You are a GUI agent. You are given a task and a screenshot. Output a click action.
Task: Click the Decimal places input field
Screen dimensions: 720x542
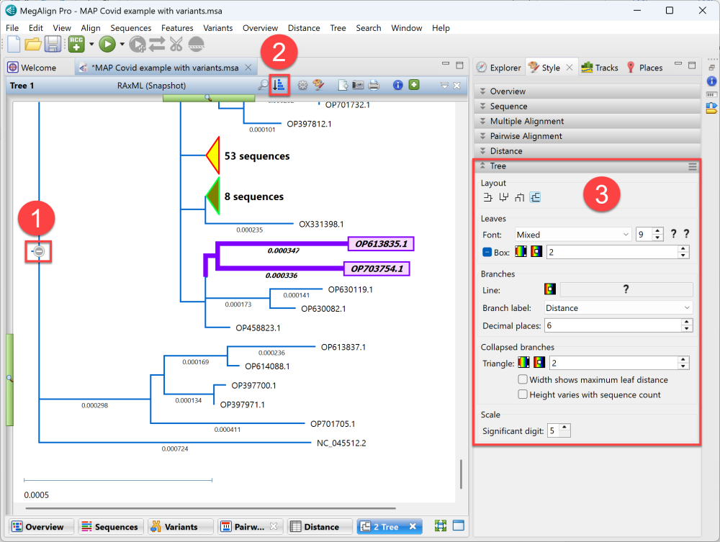[613, 325]
